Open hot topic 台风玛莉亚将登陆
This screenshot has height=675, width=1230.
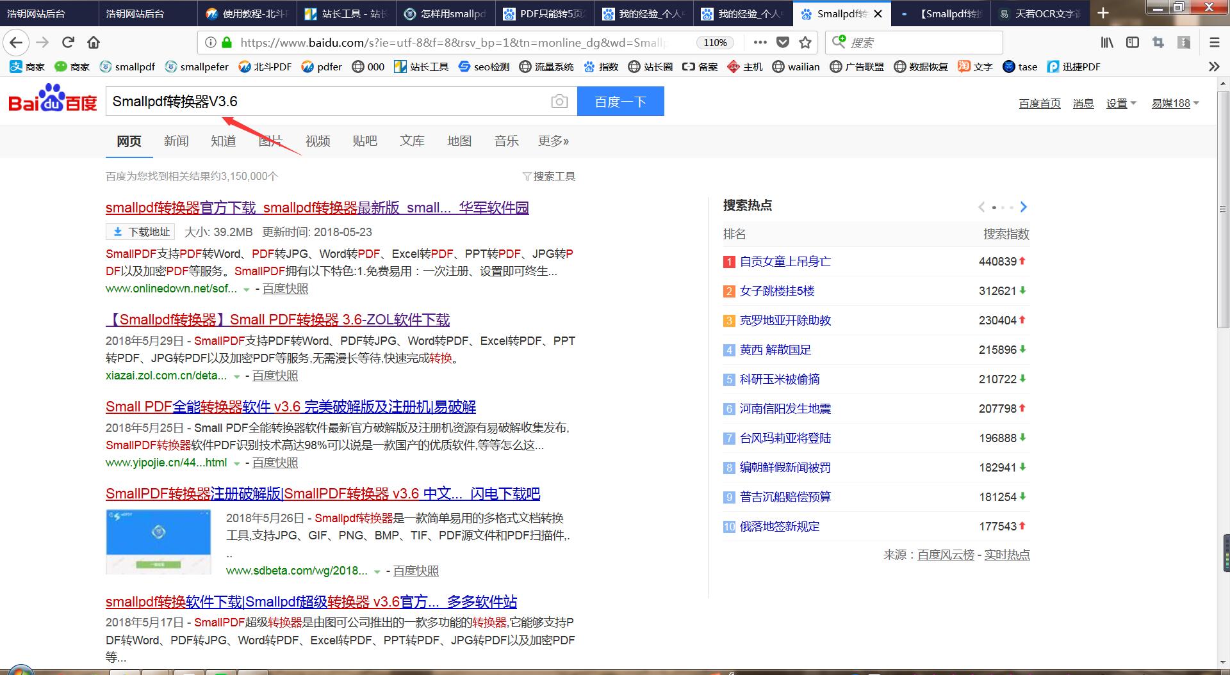785,438
